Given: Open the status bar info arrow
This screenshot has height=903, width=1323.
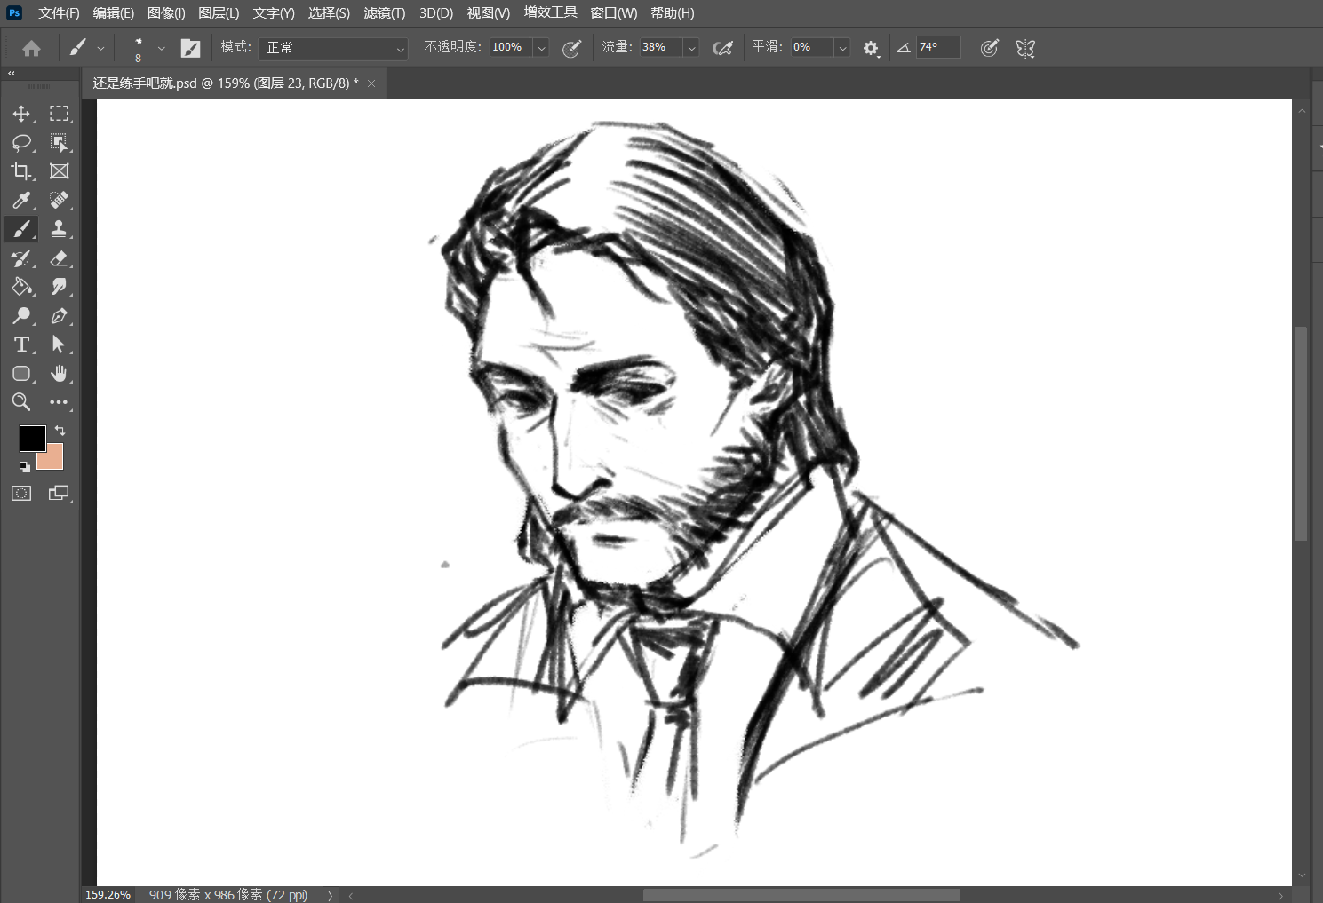Looking at the screenshot, I should tap(330, 895).
